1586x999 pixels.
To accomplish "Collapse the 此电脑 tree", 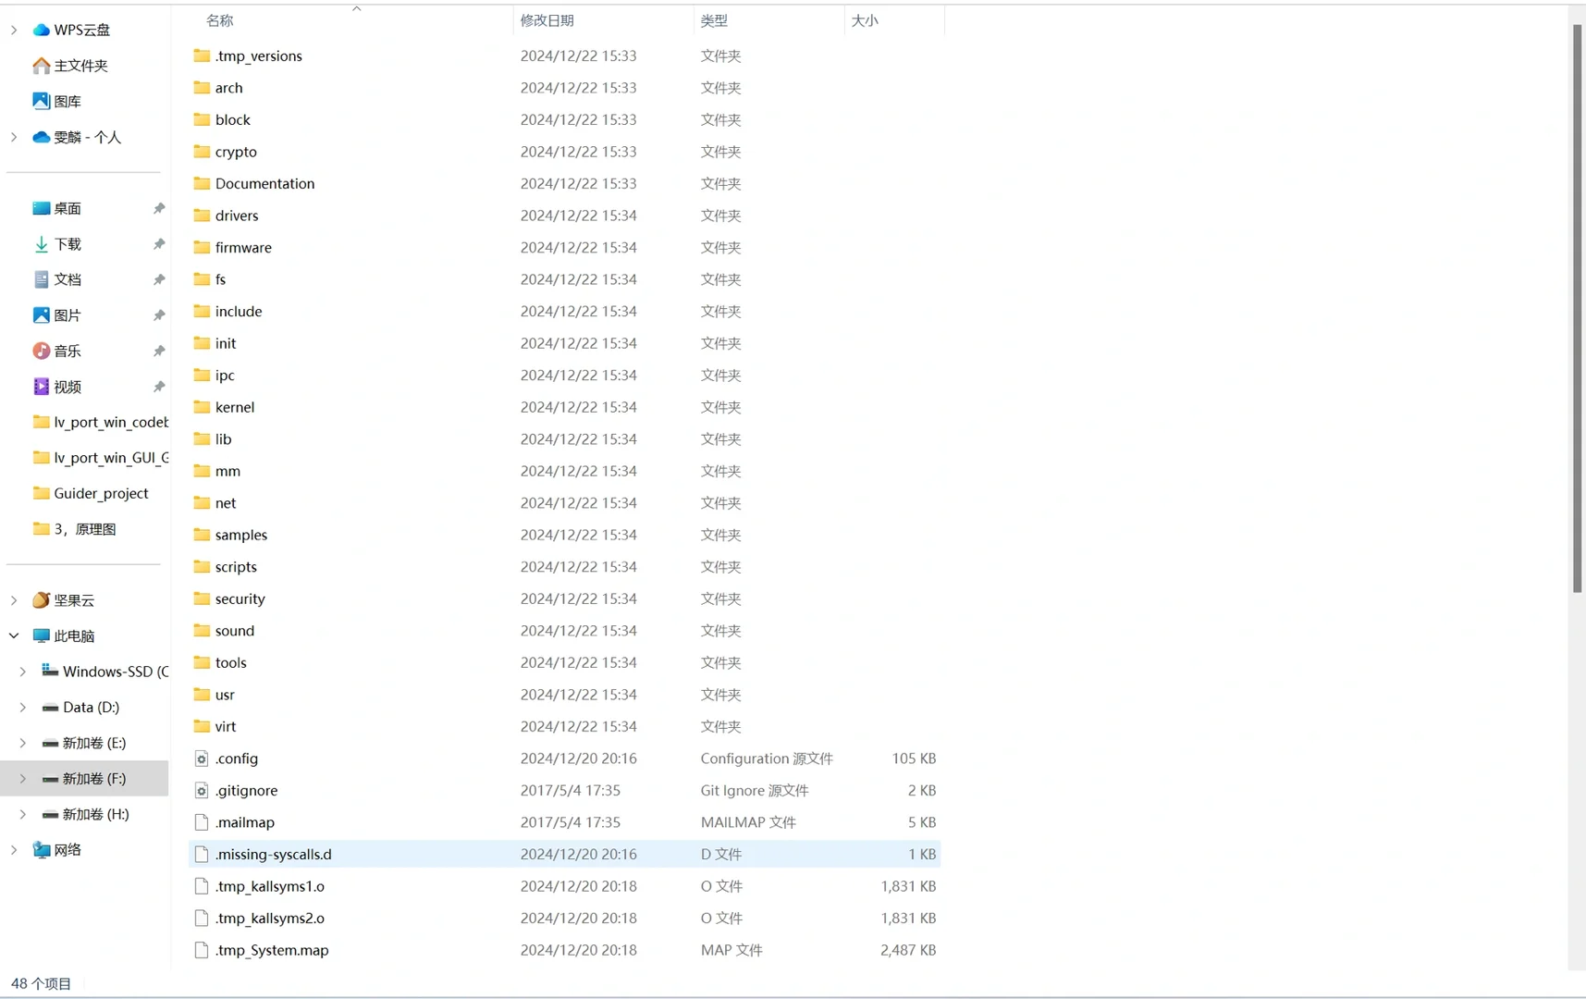I will click(x=13, y=635).
